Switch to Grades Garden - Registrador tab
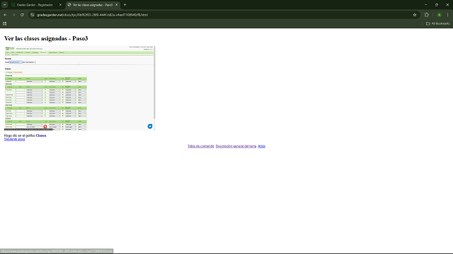 [35, 5]
